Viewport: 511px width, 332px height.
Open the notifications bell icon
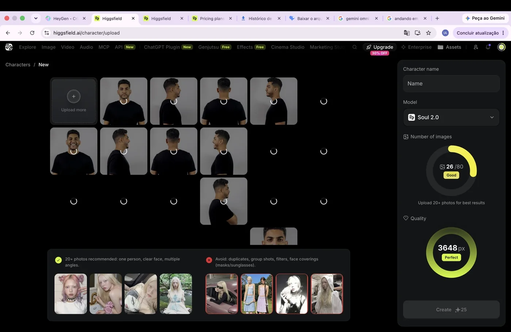pos(488,47)
